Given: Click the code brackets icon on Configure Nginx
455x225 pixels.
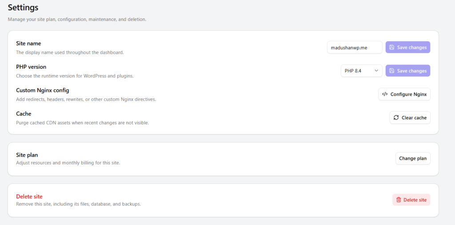Looking at the screenshot, I should pyautogui.click(x=385, y=94).
